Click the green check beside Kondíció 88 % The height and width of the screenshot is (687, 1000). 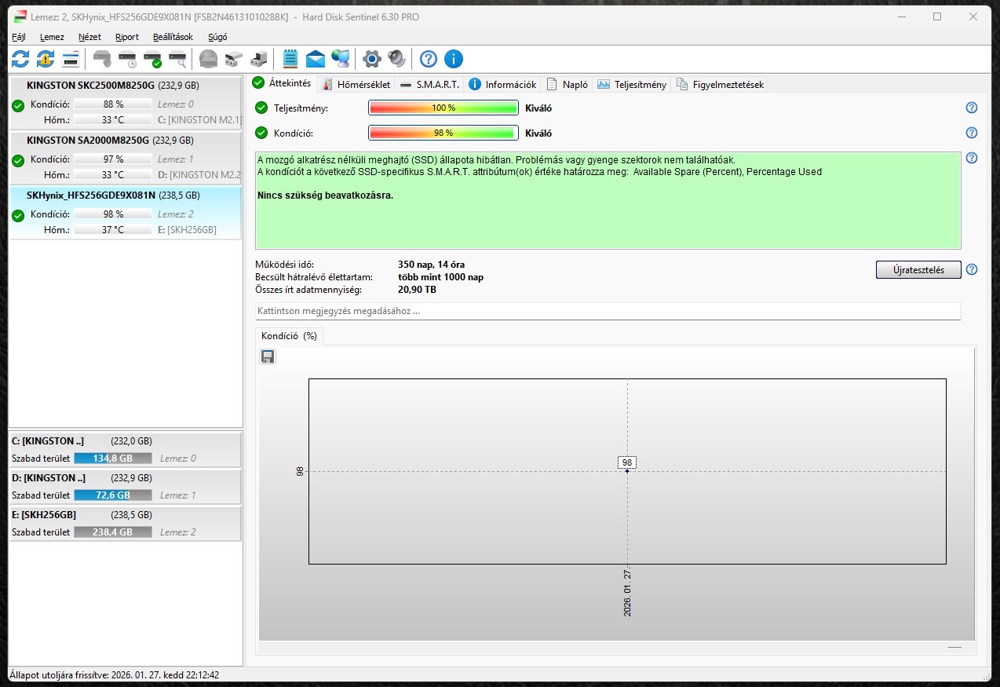tap(18, 105)
